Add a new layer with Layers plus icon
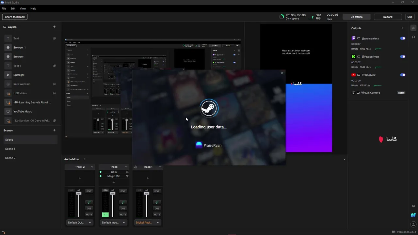 tap(54, 27)
